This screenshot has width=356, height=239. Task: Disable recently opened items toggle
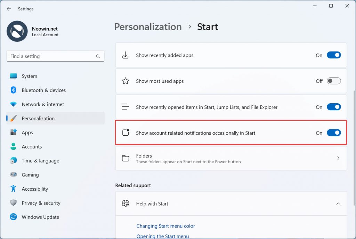tap(334, 107)
